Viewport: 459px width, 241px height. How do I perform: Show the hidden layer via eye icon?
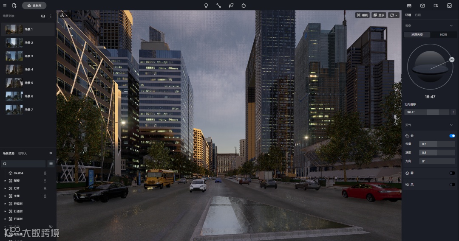pos(51,227)
